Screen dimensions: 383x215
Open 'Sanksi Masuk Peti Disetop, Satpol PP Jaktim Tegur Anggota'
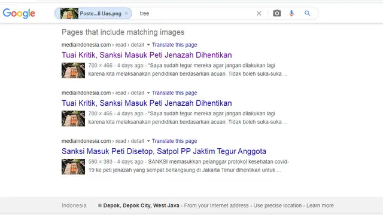(x=164, y=151)
